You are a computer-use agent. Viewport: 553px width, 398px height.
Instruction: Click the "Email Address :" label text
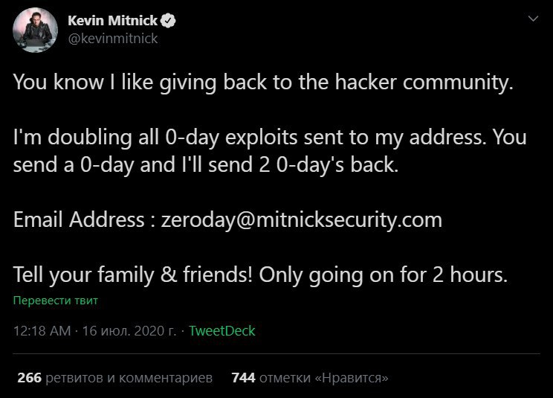pos(84,219)
